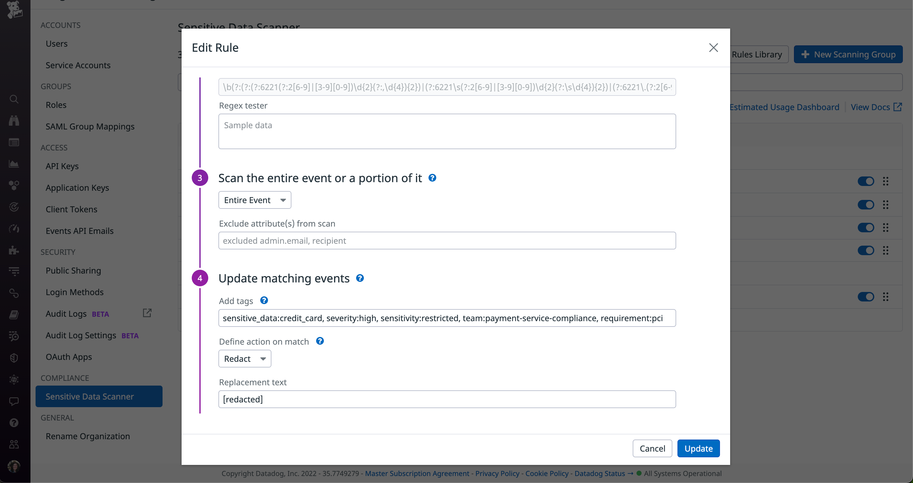913x483 pixels.
Task: Open the Watchdog binoculars icon
Action: click(14, 121)
